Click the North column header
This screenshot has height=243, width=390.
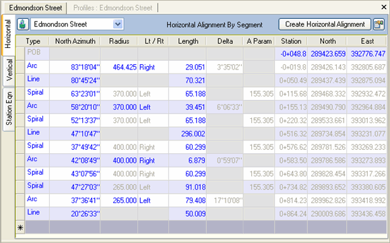point(327,41)
